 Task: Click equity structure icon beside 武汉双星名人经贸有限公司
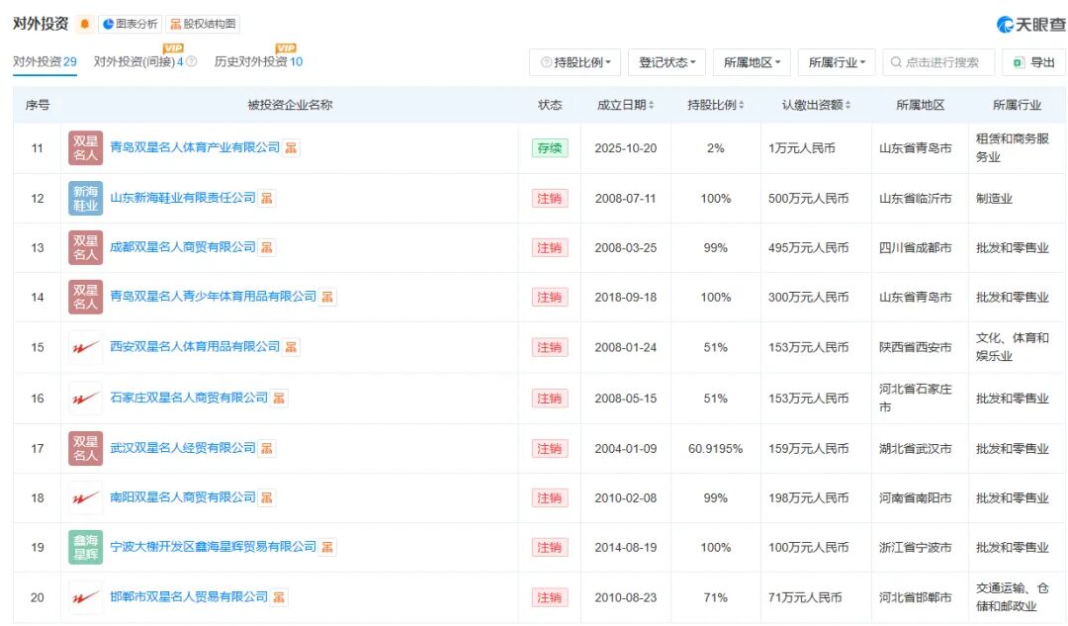point(267,449)
